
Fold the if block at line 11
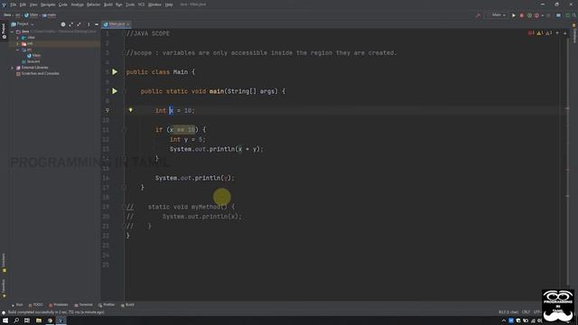tap(125, 130)
